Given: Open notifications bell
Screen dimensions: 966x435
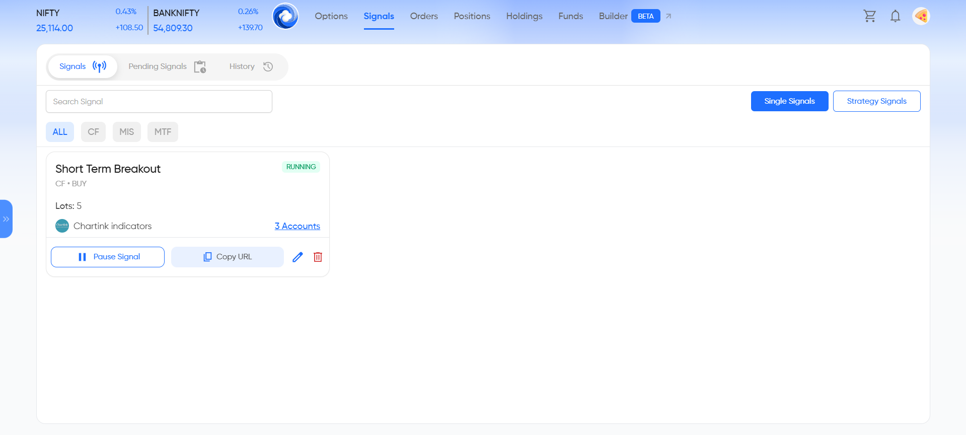Looking at the screenshot, I should click(x=895, y=16).
